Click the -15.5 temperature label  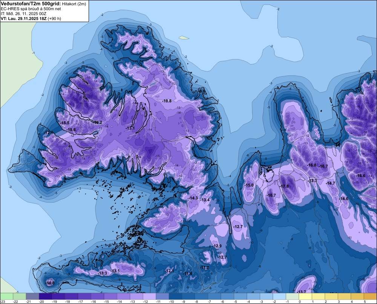click(x=65, y=123)
